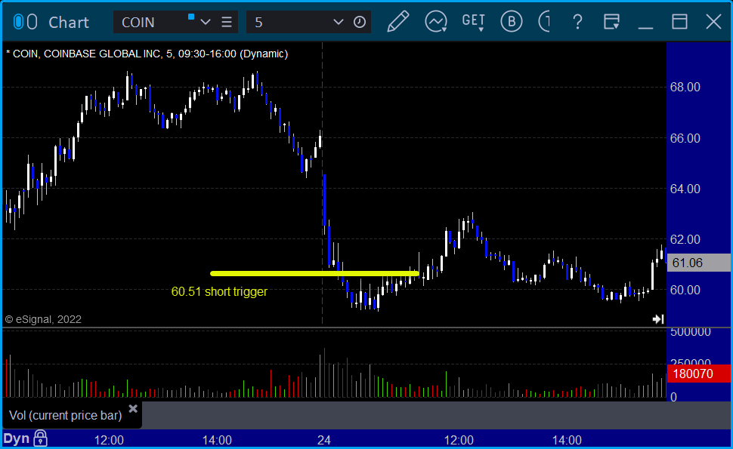Expand the symbol dropdown next to COIN
This screenshot has width=733, height=449.
tap(206, 22)
